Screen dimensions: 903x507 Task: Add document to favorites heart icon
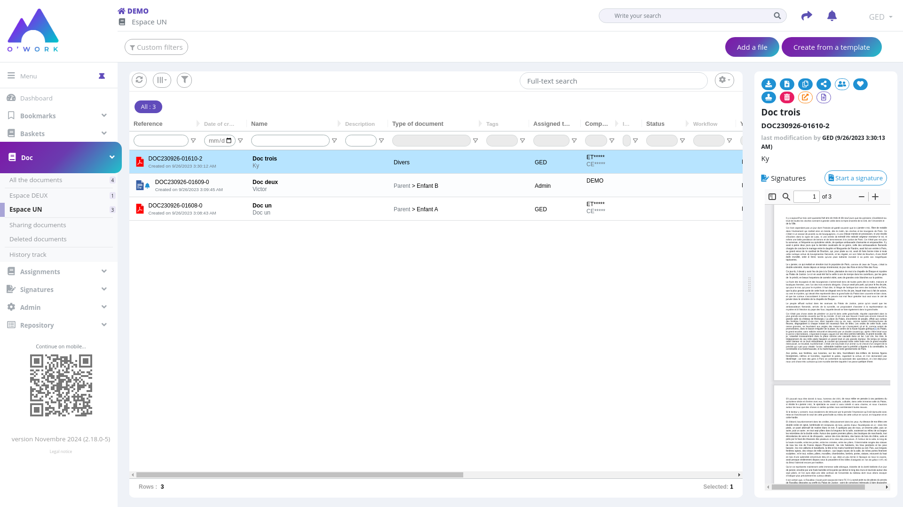pos(860,84)
